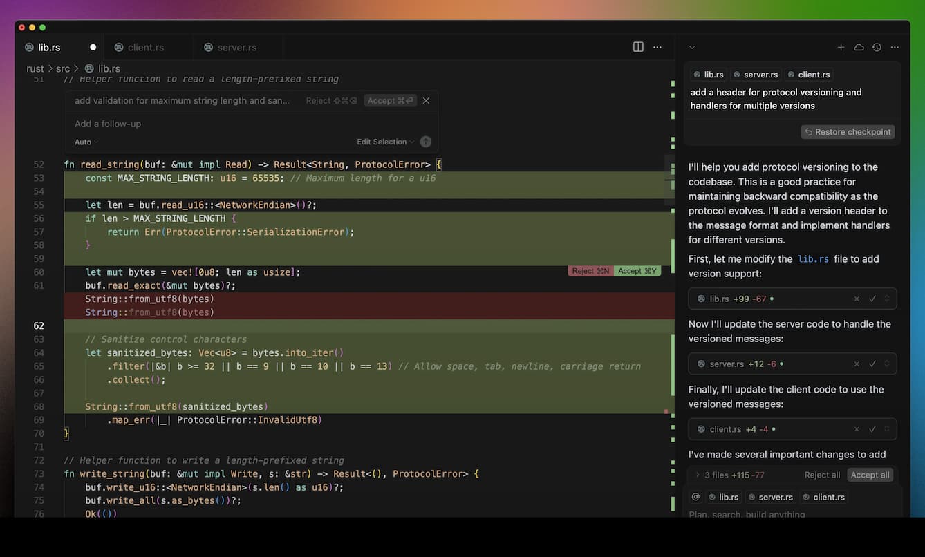
Task: Click the lib.rs chip in user message
Action: point(709,75)
